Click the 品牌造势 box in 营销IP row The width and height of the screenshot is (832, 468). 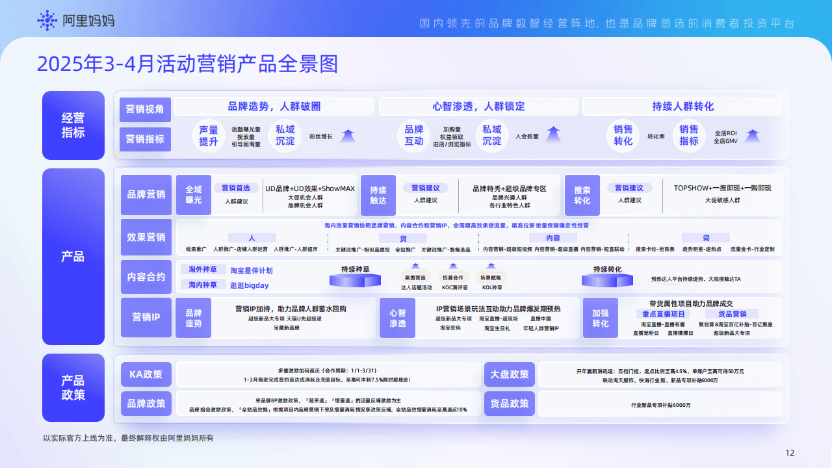(194, 317)
